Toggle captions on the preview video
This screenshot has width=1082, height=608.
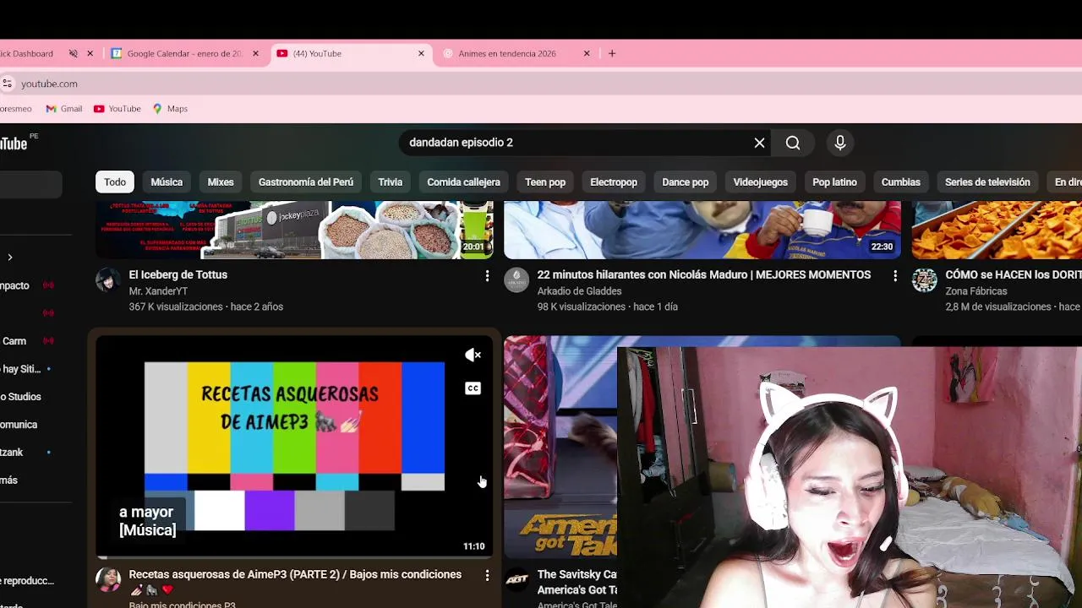(473, 388)
